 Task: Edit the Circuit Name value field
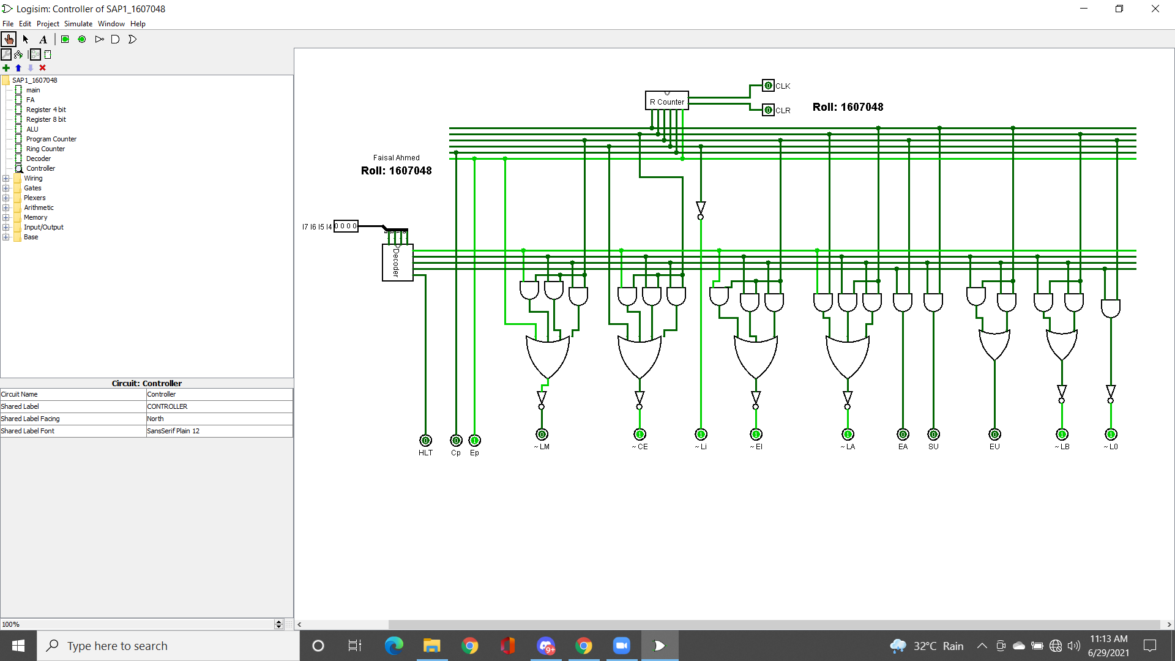pyautogui.click(x=219, y=394)
